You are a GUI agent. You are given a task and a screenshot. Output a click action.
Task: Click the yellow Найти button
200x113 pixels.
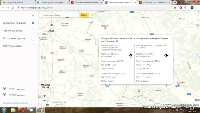pos(84,15)
